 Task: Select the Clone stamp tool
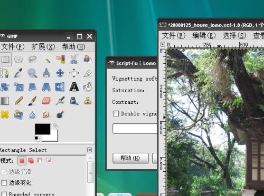tap(88, 101)
